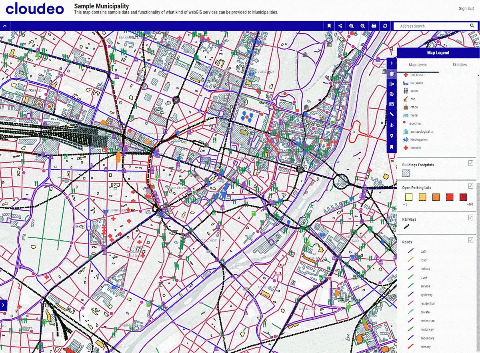
Task: Toggle the Open Parking Lots layer checkbox
Action: (x=471, y=186)
